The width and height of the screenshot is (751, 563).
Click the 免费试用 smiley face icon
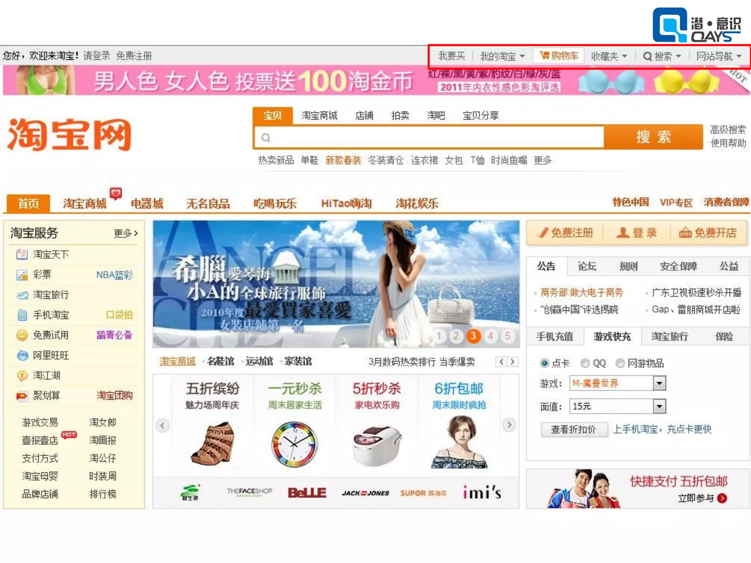22,335
